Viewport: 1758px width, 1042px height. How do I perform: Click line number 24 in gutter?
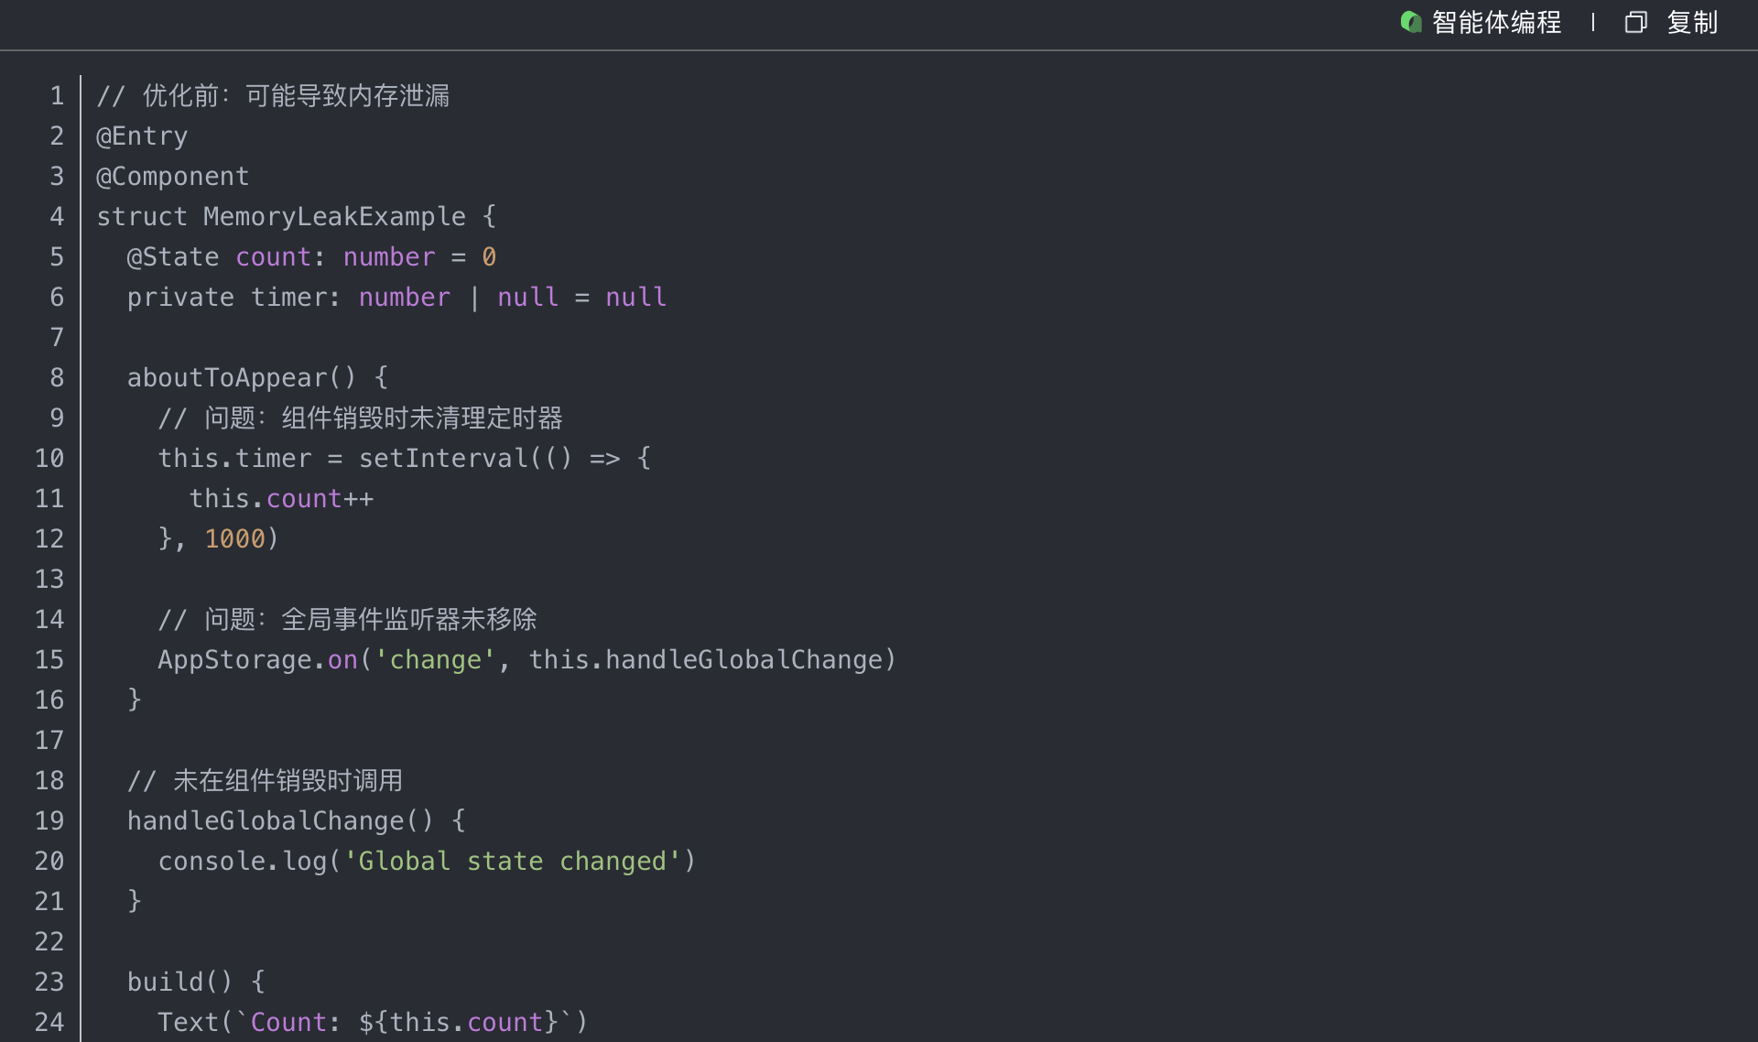pyautogui.click(x=49, y=1023)
